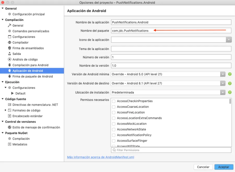Expand Formateo de código node
Image resolution: width=235 pixels, height=172 pixels.
[5, 110]
